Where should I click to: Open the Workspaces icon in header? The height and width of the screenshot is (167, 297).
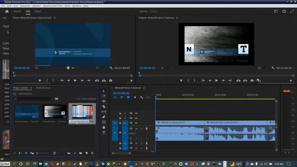(276, 11)
